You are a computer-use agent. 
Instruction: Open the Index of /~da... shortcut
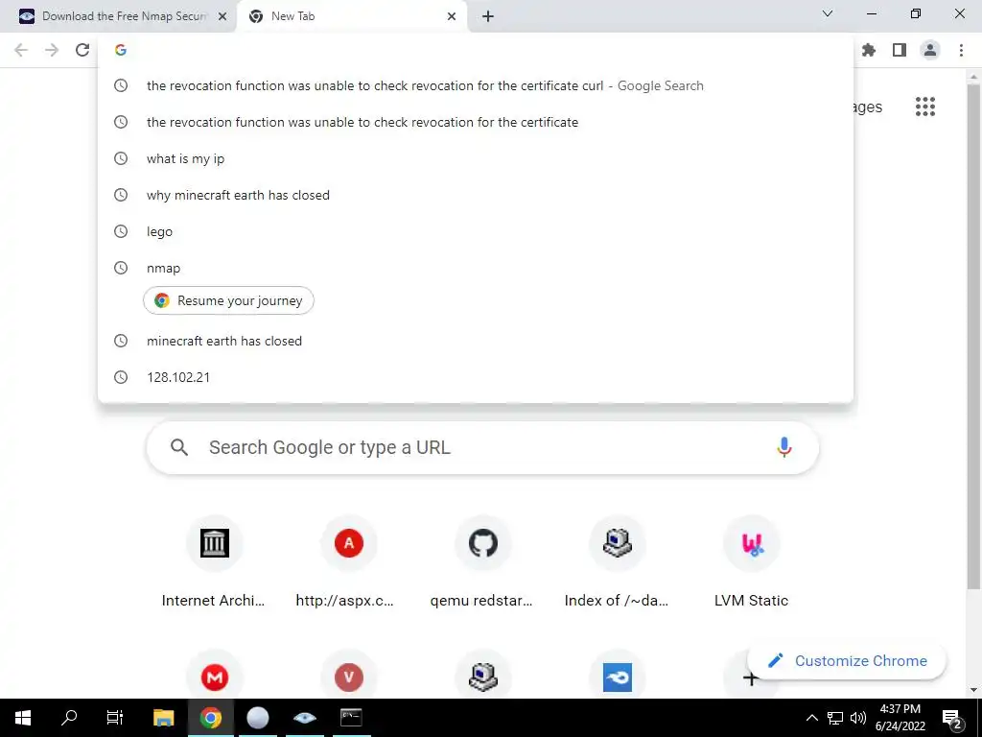(617, 562)
